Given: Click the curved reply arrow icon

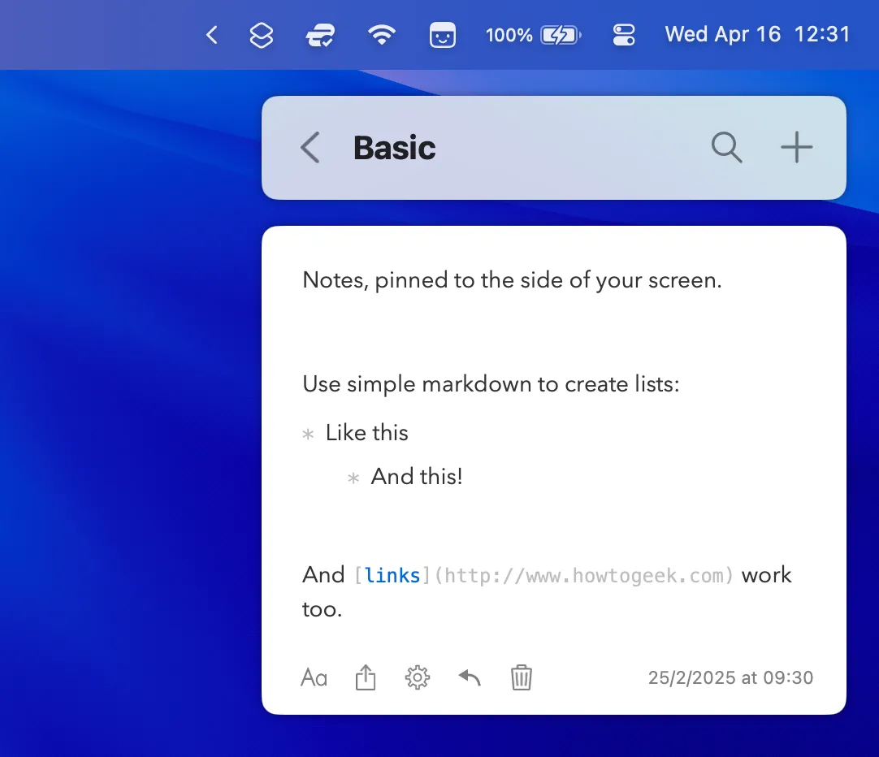Looking at the screenshot, I should click(x=470, y=677).
